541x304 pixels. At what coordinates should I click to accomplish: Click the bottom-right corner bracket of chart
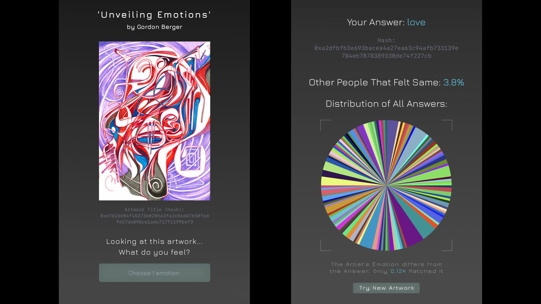[449, 247]
